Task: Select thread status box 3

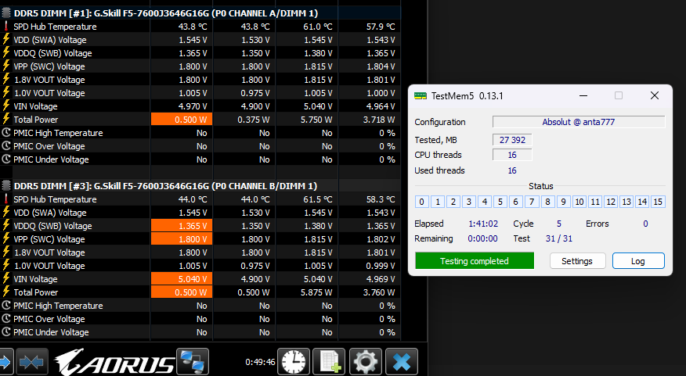Action: (x=469, y=202)
